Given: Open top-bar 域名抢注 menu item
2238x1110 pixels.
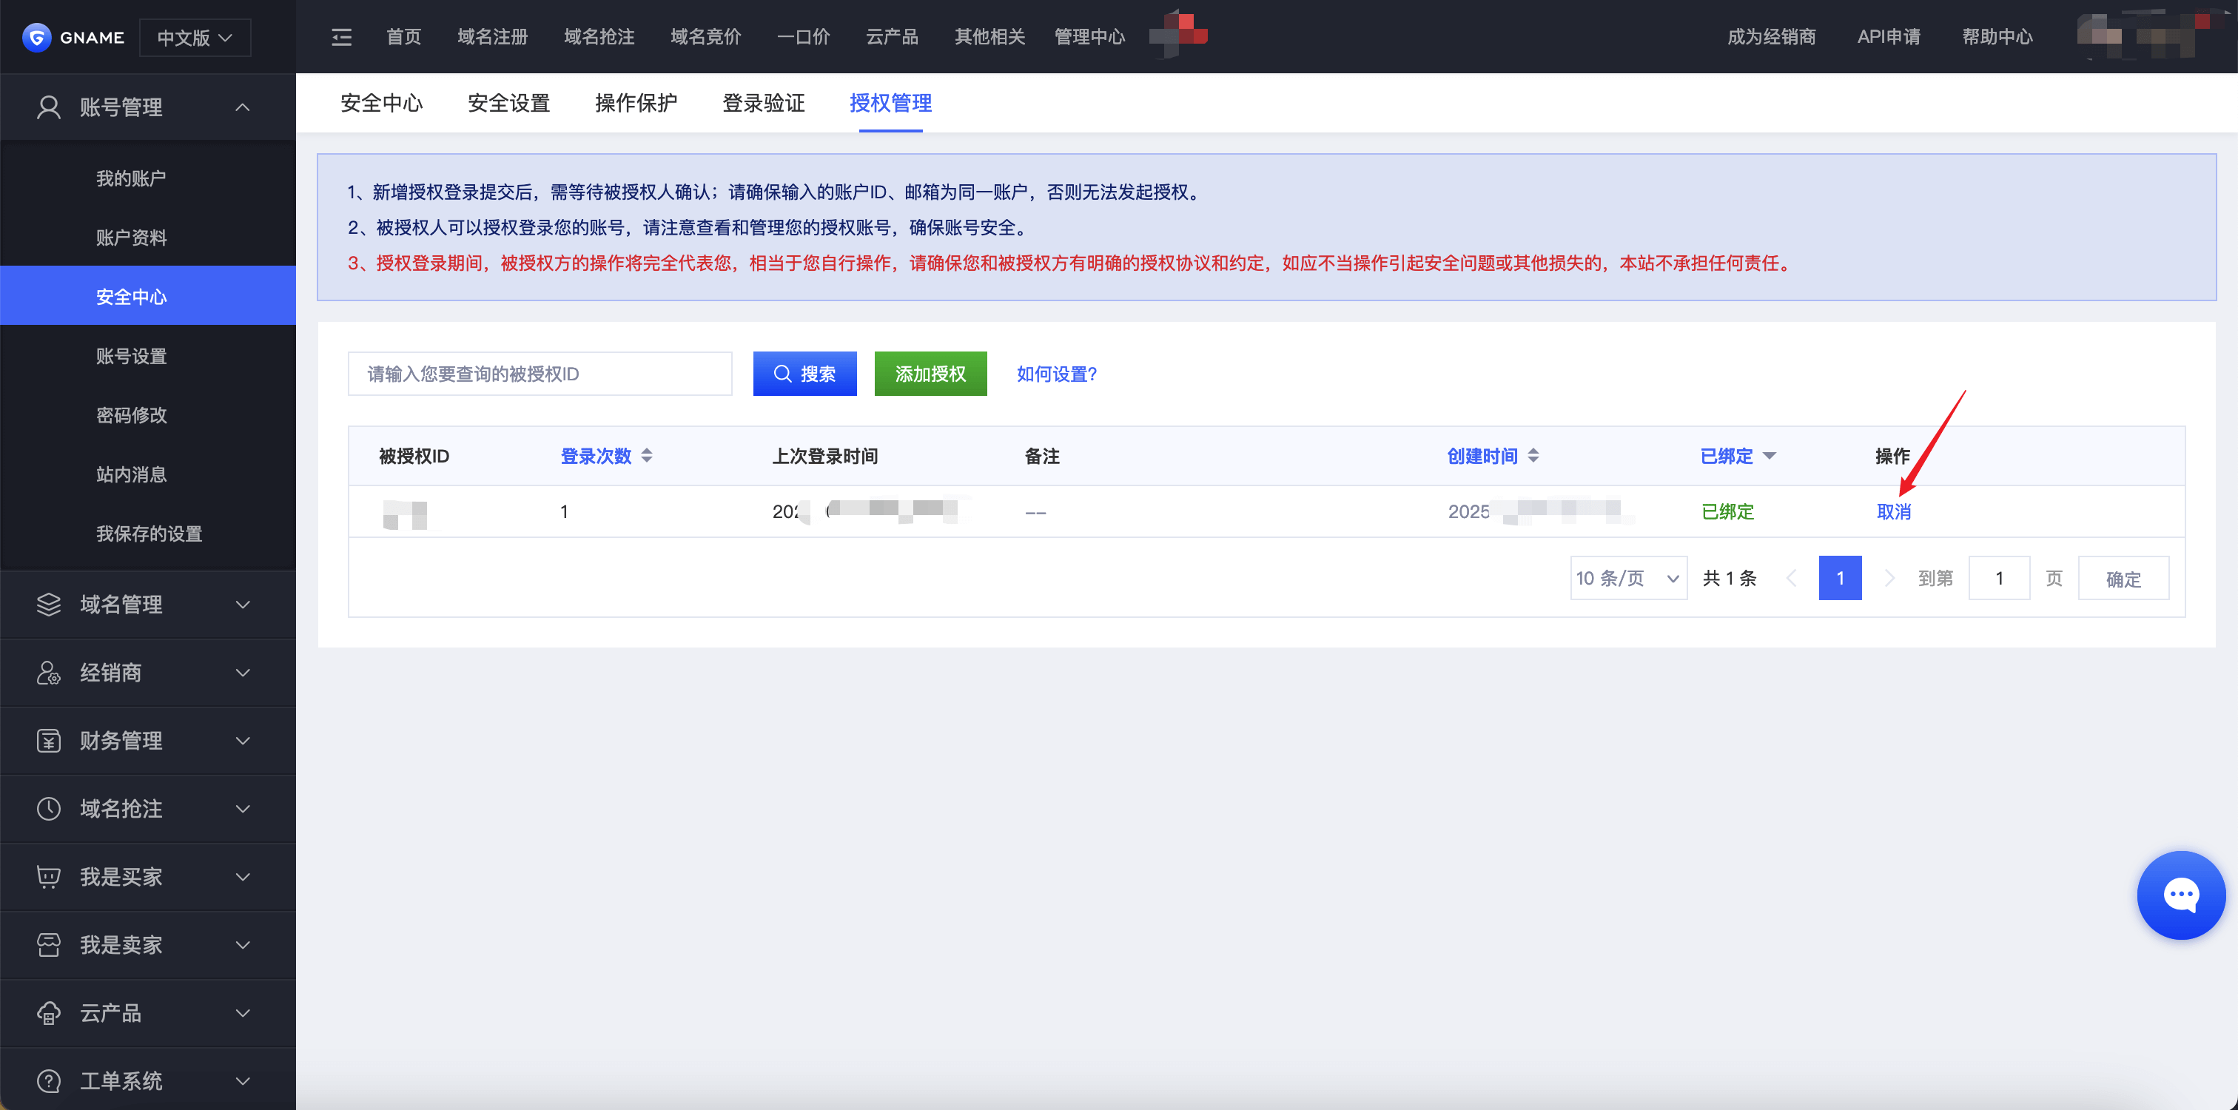Looking at the screenshot, I should coord(599,37).
